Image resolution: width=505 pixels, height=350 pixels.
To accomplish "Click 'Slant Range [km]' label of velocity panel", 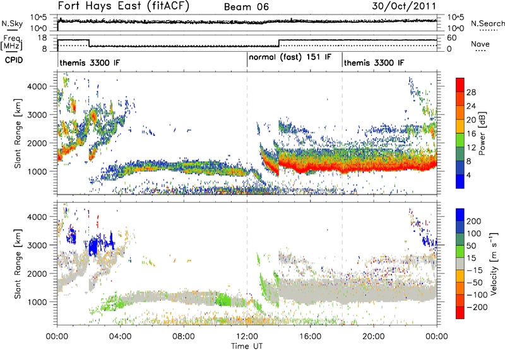I will 18,264.
